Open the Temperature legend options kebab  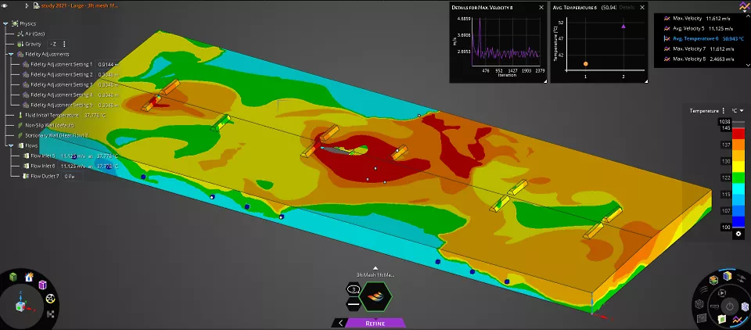(x=724, y=110)
